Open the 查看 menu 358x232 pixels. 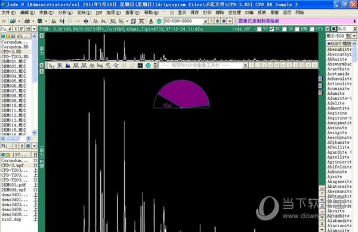(x=132, y=13)
